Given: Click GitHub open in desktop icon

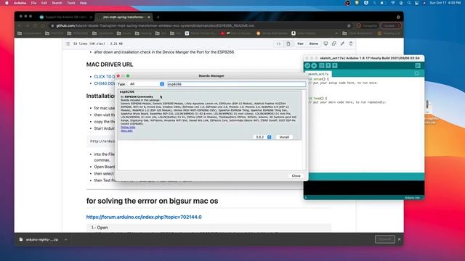Looking at the screenshot, I should [x=325, y=43].
